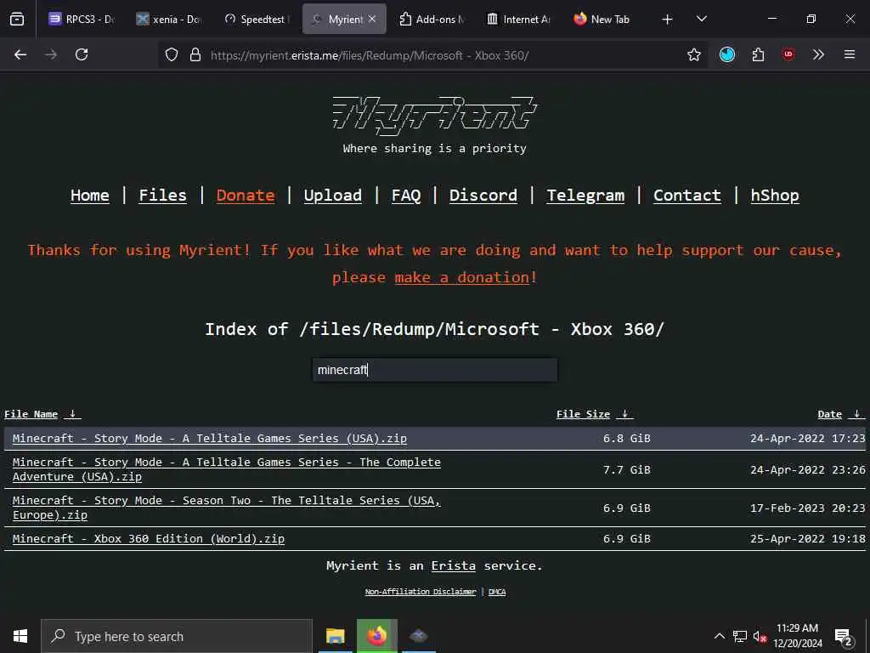Switch to the xenia tab

click(x=169, y=19)
